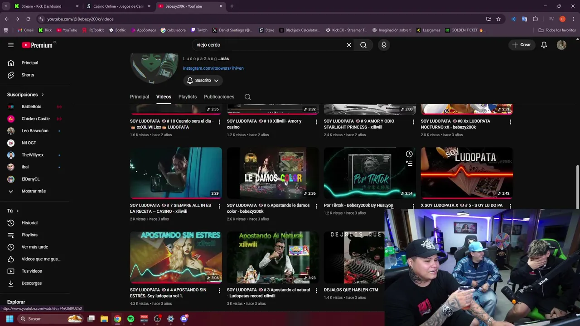Viewport: 580px width, 326px height.
Task: Open the Gmail bookmark
Action: [25, 30]
